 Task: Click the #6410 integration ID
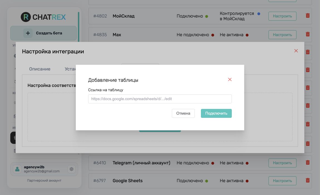(100, 163)
